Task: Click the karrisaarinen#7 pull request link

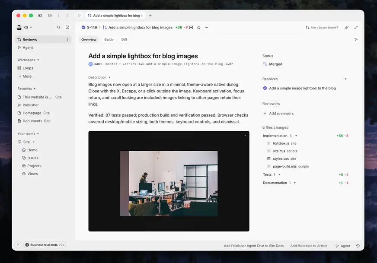Action: (322, 27)
